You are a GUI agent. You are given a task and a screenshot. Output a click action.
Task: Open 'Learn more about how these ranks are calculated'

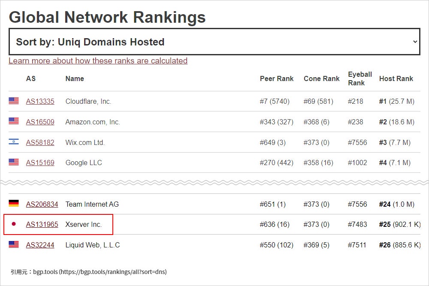[x=98, y=61]
